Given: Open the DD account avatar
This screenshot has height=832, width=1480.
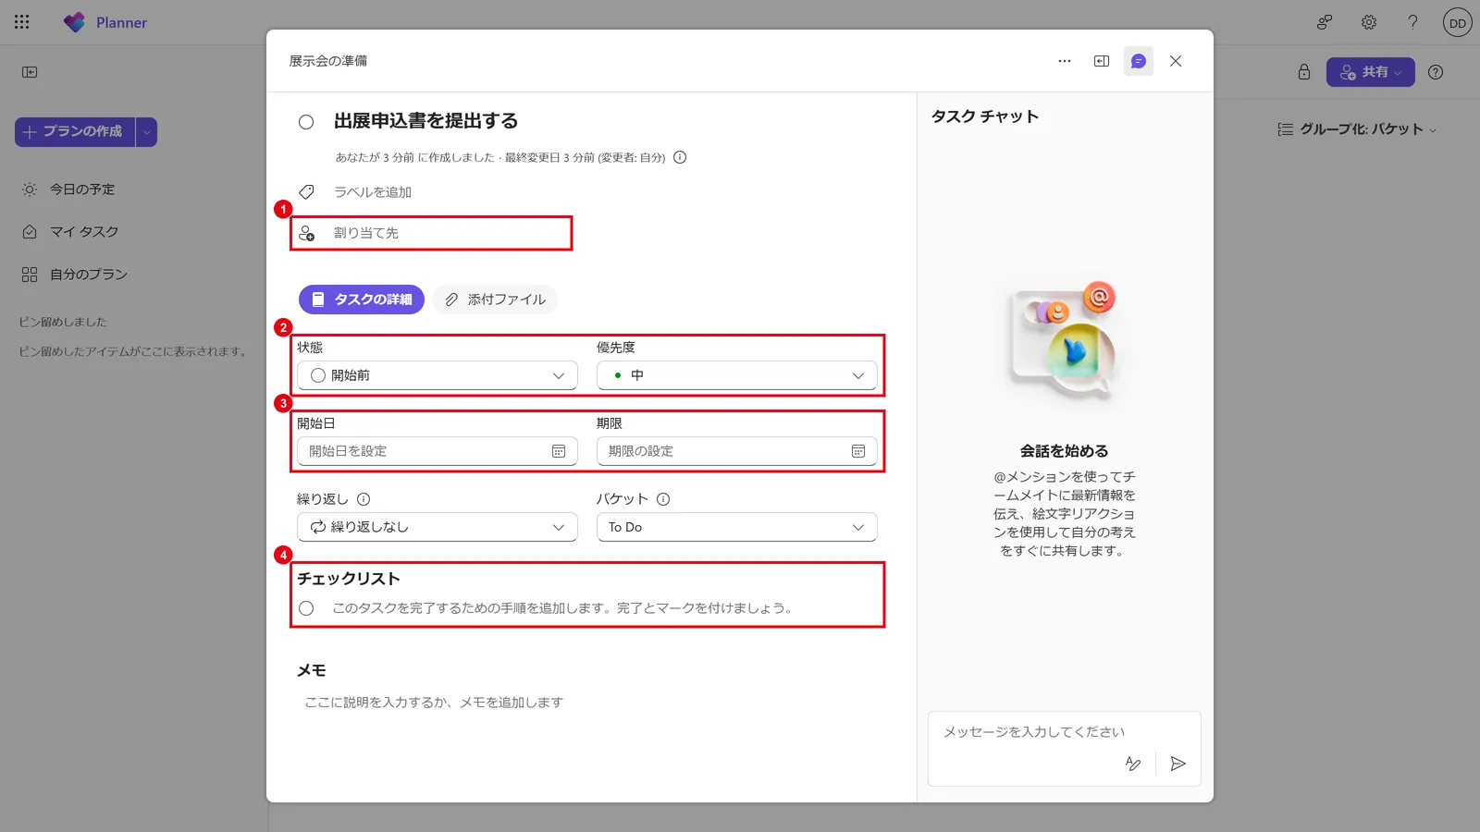Looking at the screenshot, I should [x=1458, y=22].
